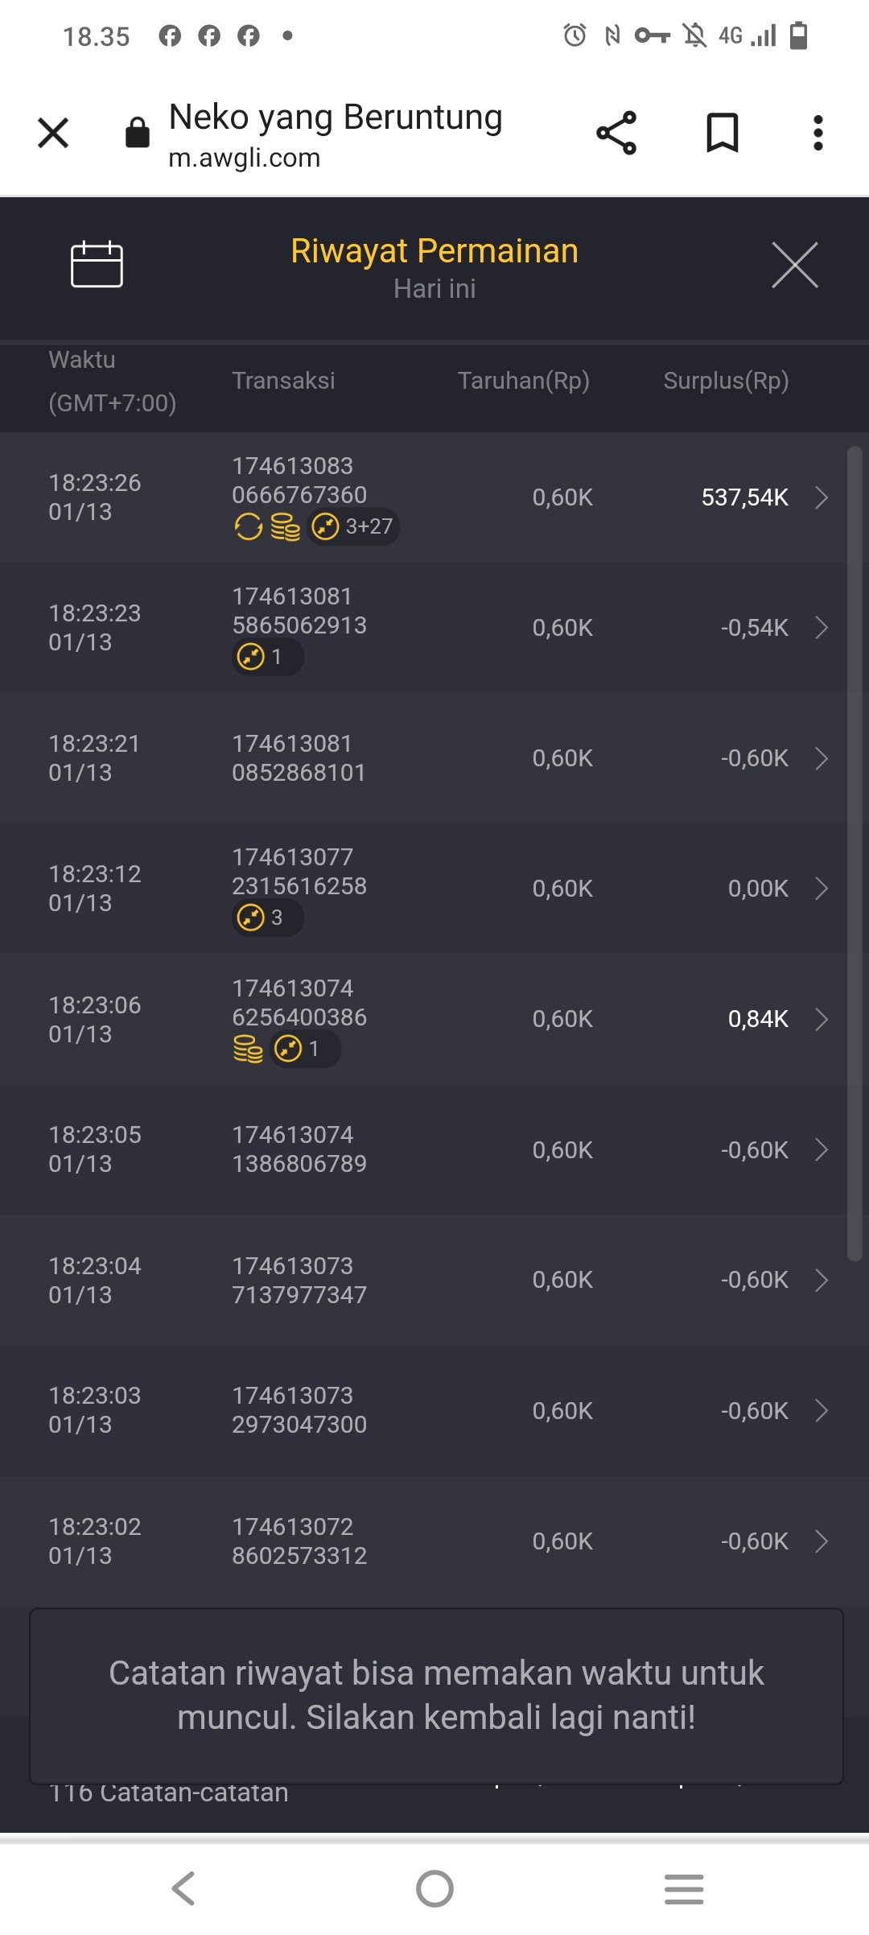The width and height of the screenshot is (869, 1935).
Task: Tap the 3+27 scatter badge
Action: coord(354,527)
